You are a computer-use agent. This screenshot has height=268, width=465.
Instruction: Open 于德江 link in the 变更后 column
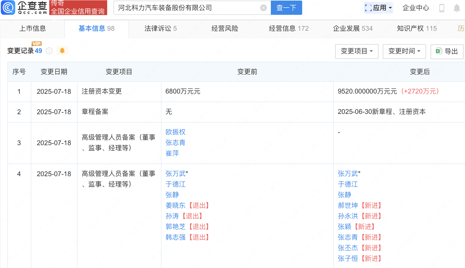348,184
